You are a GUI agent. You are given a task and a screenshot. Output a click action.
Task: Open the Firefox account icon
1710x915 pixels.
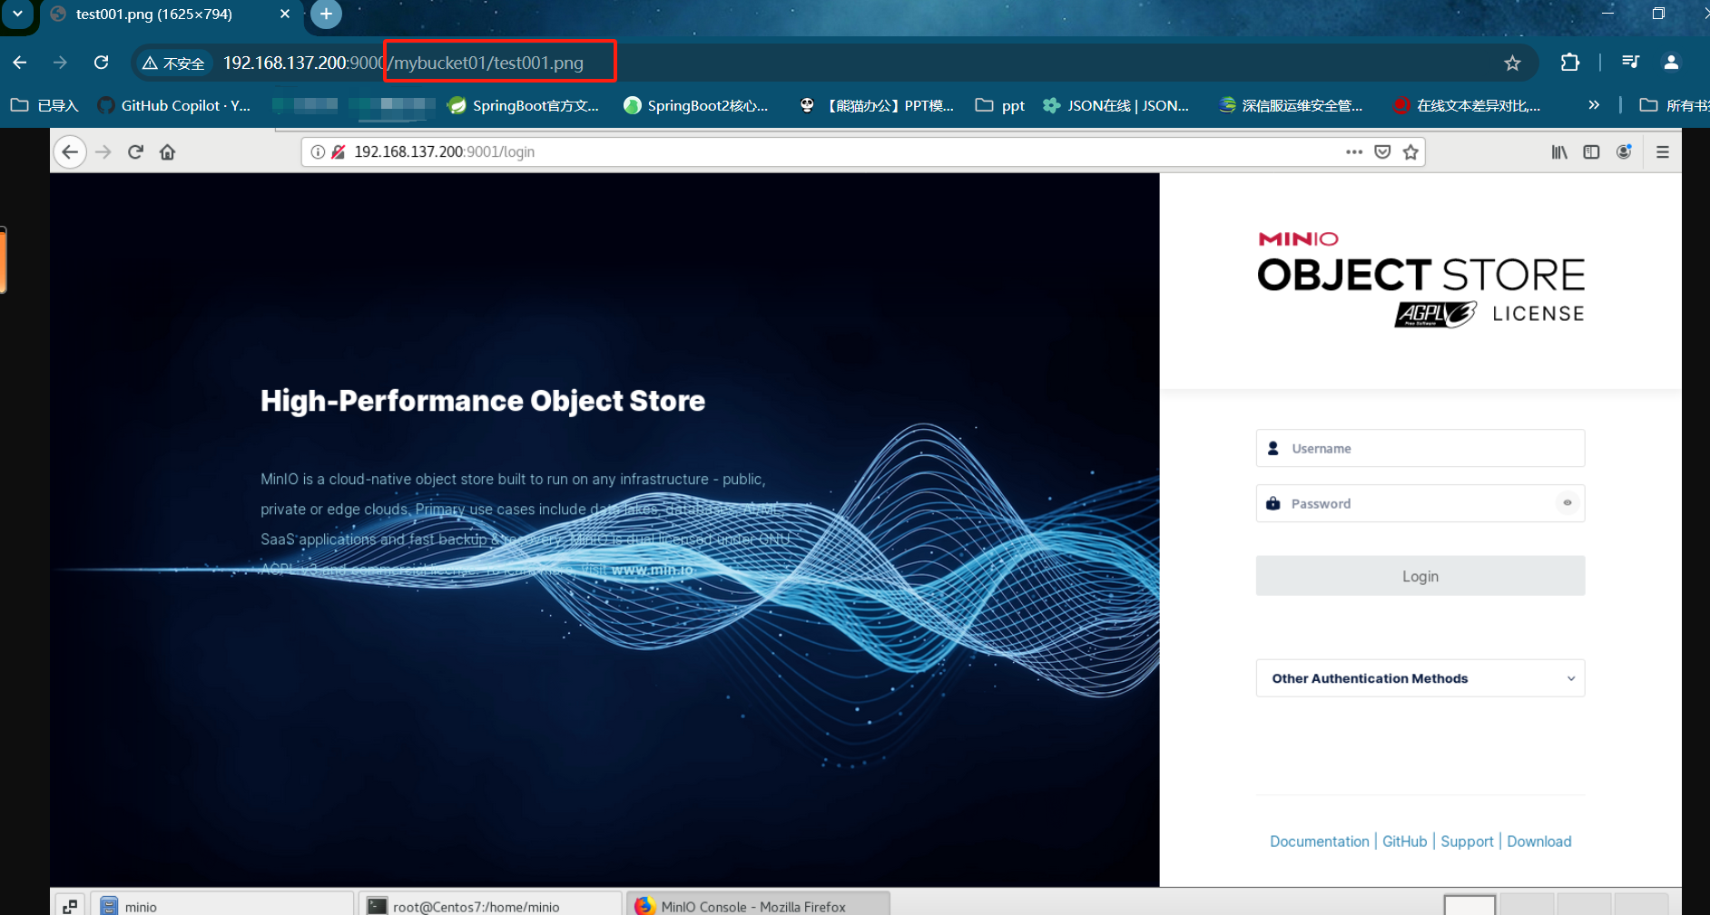tap(1624, 151)
